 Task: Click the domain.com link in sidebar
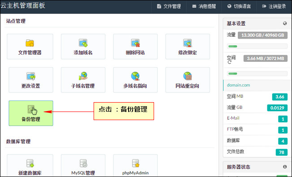(238, 85)
